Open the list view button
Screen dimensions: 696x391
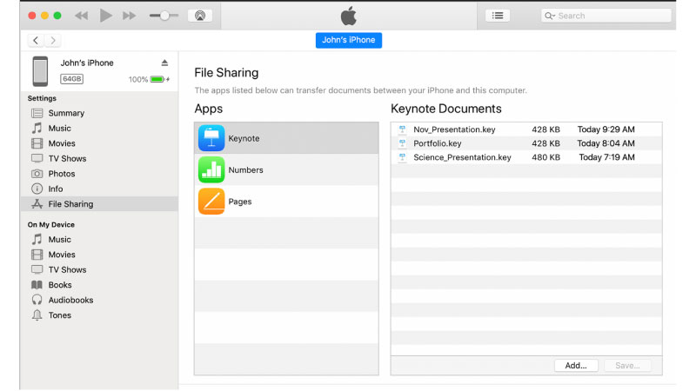[x=498, y=16]
